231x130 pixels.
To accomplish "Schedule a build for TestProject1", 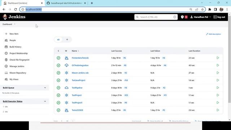I will pos(218,103).
